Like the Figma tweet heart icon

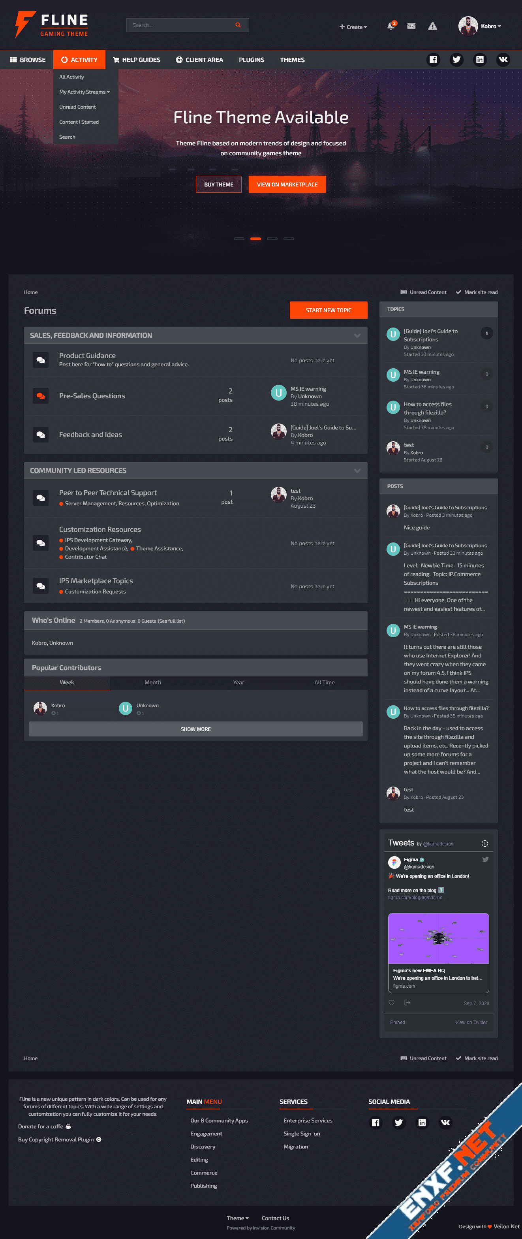[x=391, y=1003]
